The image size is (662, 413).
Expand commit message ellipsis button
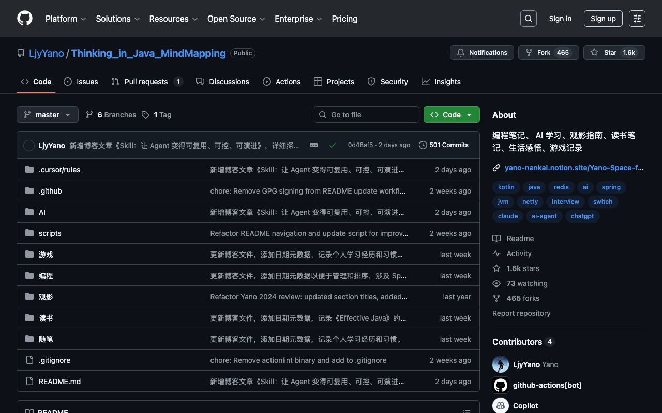[314, 145]
